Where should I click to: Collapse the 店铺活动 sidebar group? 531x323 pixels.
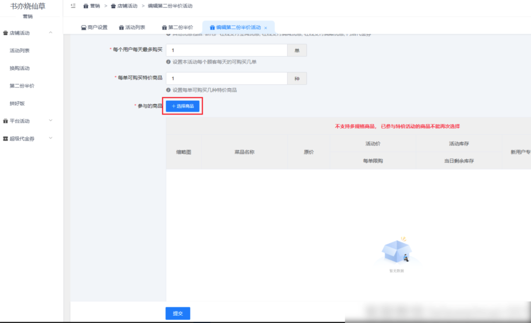click(x=50, y=33)
